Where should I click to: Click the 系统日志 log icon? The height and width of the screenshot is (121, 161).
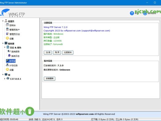click(x=9, y=56)
